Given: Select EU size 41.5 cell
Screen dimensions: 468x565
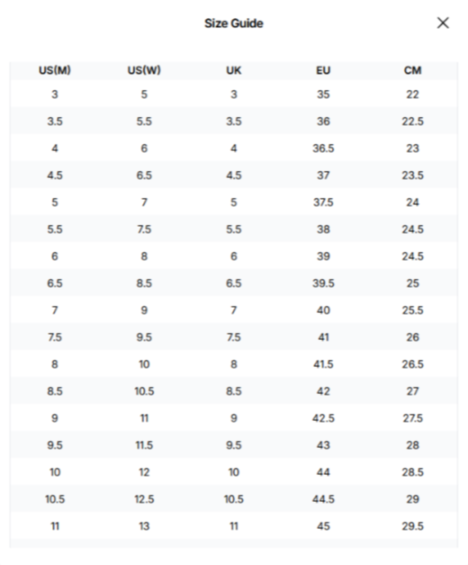Looking at the screenshot, I should (x=323, y=364).
